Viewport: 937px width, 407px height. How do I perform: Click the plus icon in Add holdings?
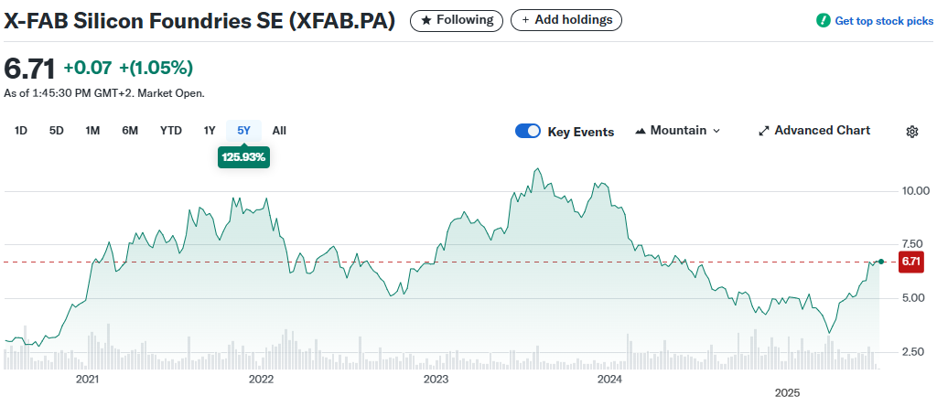(525, 19)
